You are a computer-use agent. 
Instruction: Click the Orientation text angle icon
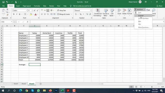pyautogui.click(x=52, y=10)
